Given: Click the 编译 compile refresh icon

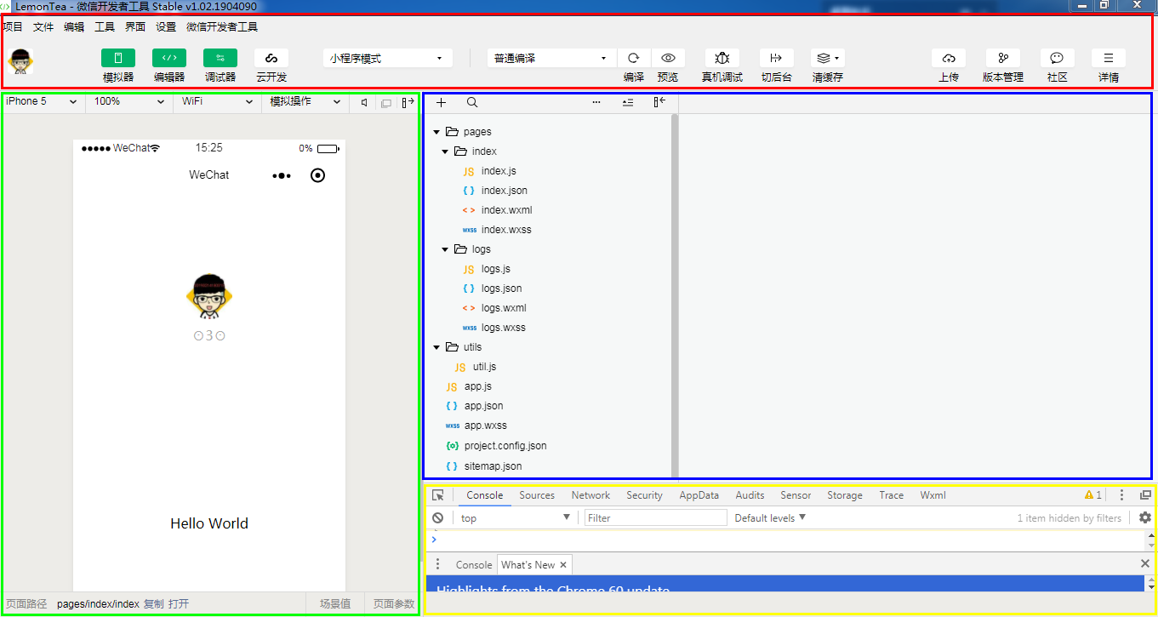Looking at the screenshot, I should [634, 58].
